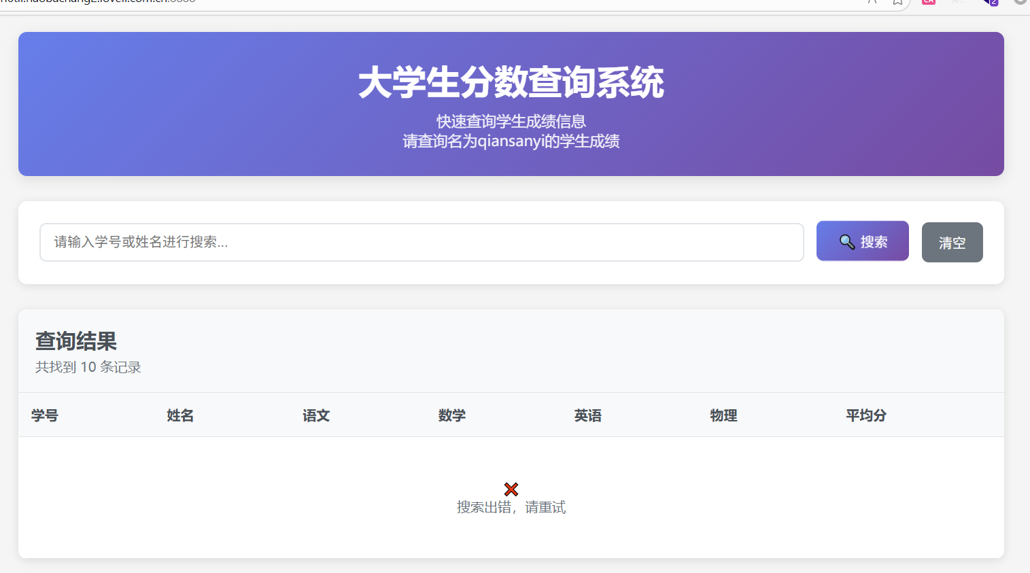Click the 快速查询学生成绩信息 subtitle
This screenshot has height=573, width=1030.
(511, 122)
